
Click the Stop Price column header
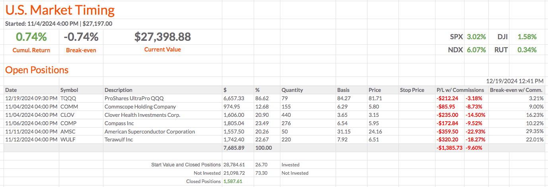click(x=412, y=90)
